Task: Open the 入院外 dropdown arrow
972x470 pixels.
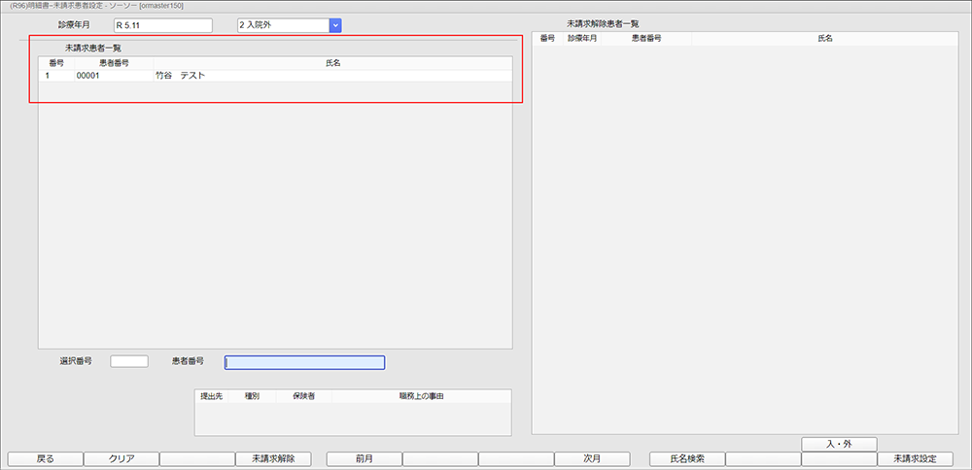Action: [335, 25]
